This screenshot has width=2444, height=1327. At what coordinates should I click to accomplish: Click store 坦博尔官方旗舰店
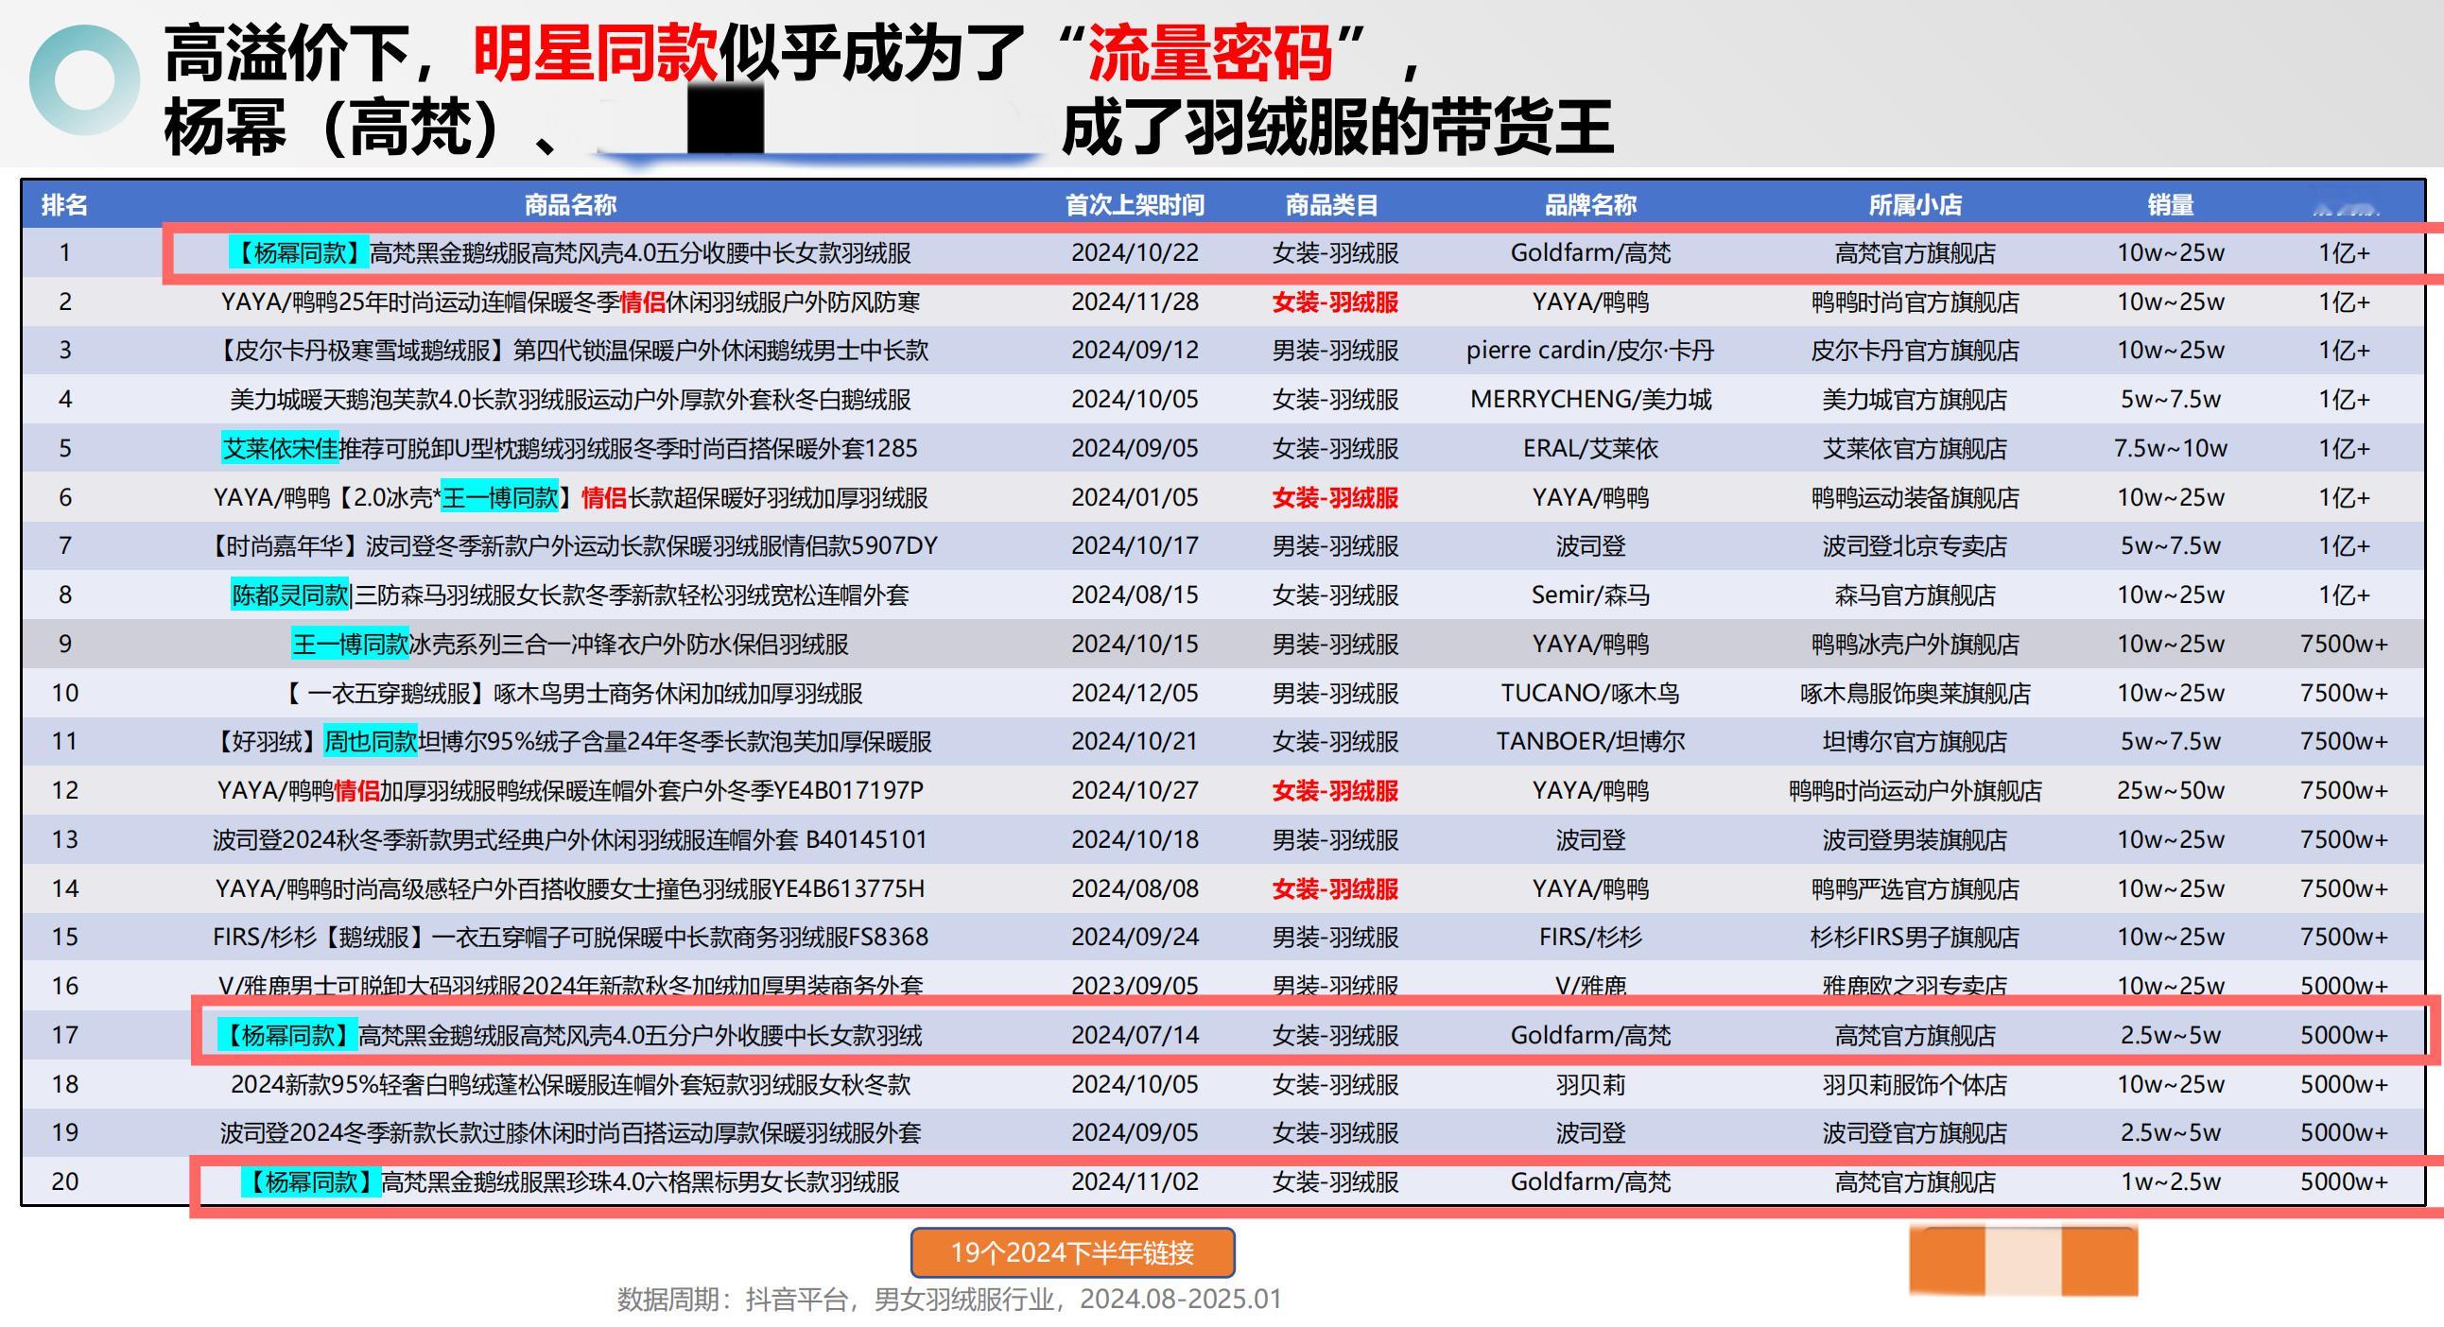coord(1915,742)
